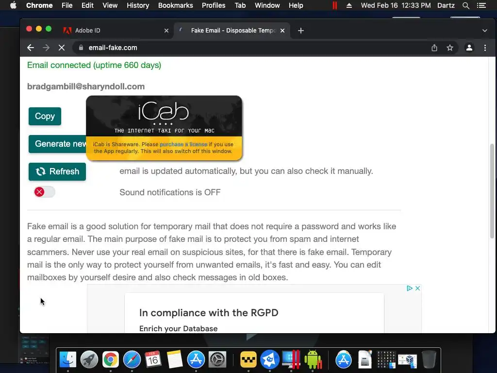Open the Tab menu
The height and width of the screenshot is (373, 497).
pos(240,5)
